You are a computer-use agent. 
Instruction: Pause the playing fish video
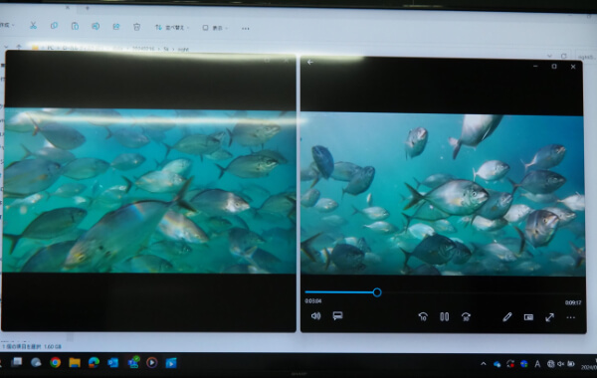tap(445, 316)
